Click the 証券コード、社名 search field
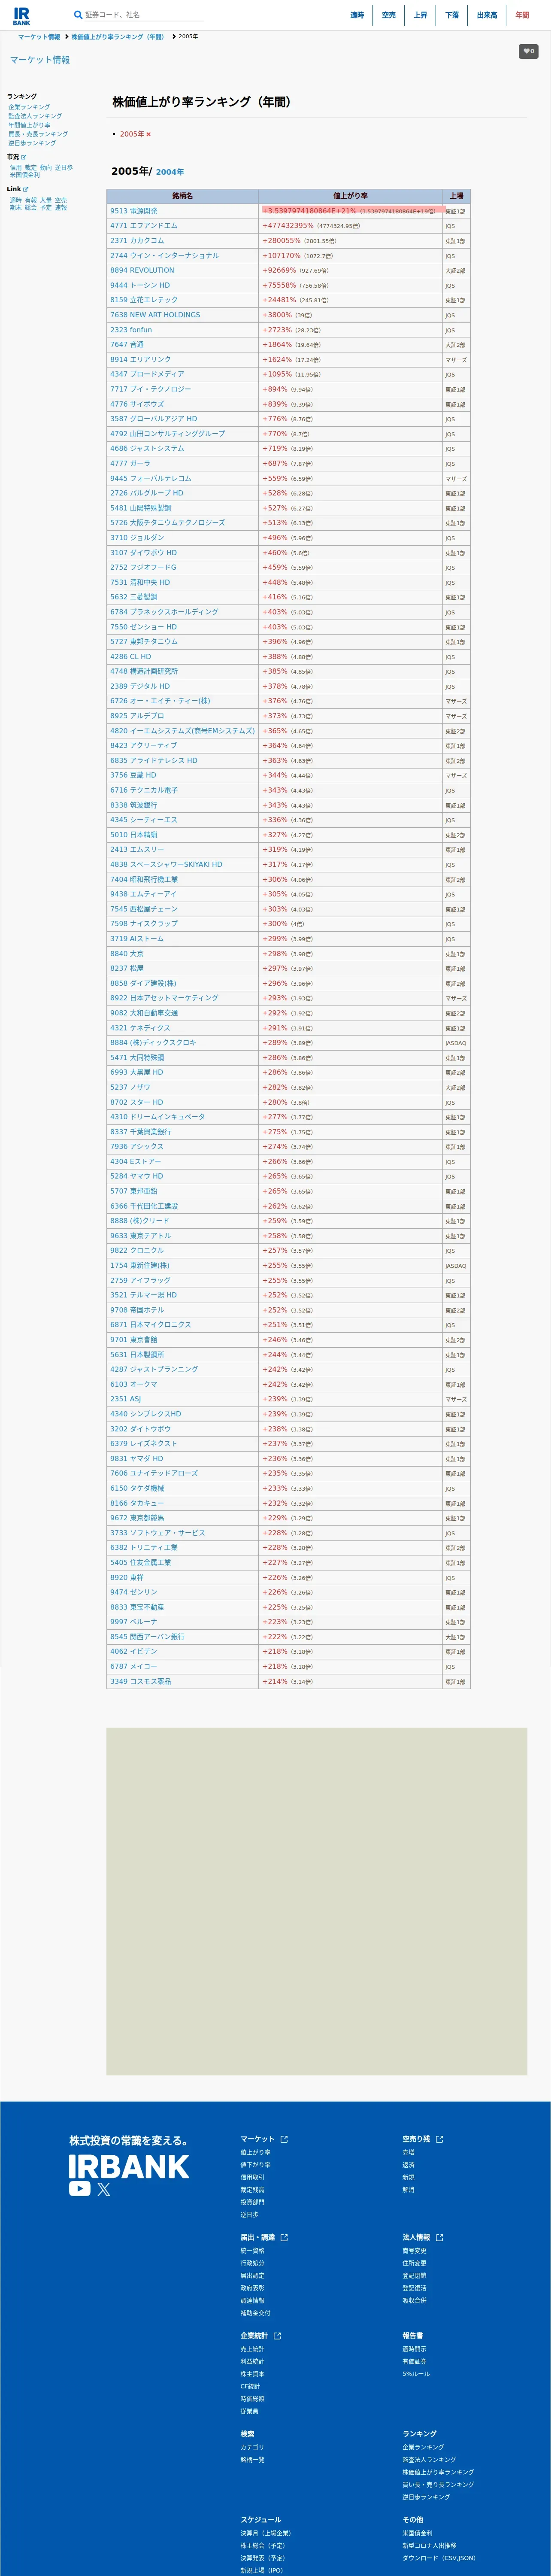 point(144,15)
